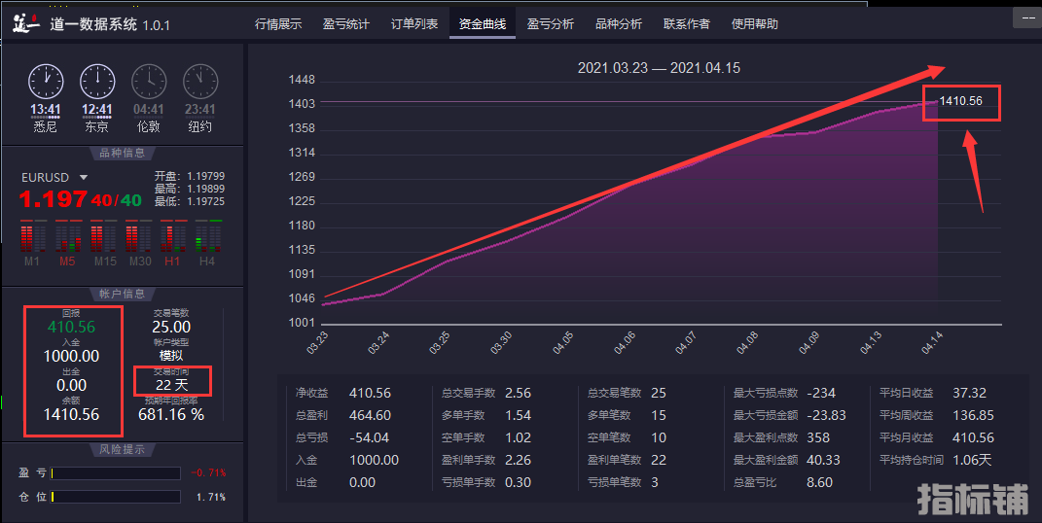1042x523 pixels.
Task: Open the 品种分析 tab
Action: tap(619, 24)
